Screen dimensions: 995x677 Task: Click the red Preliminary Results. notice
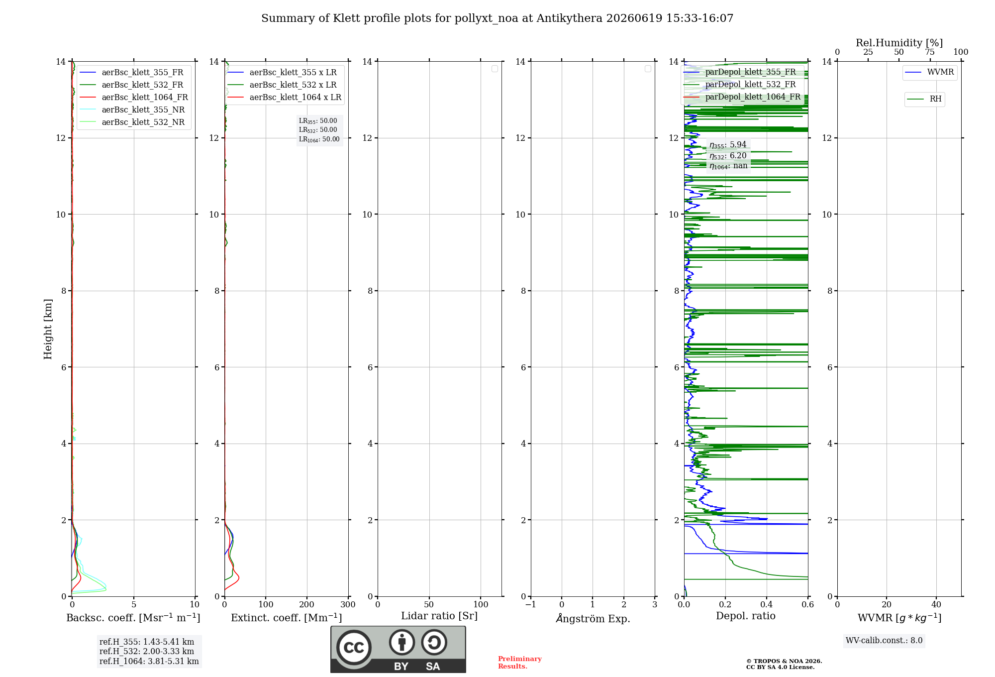pyautogui.click(x=520, y=663)
